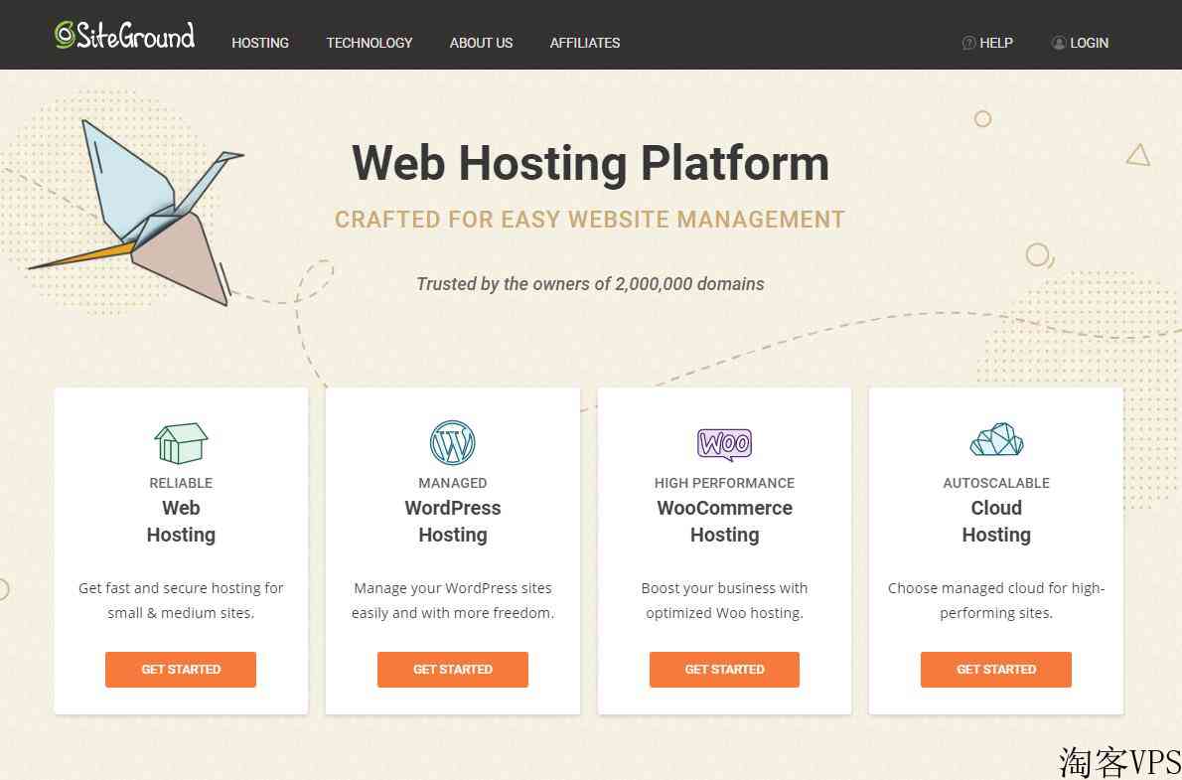
Task: Open the LOGIN link
Action: pos(1089,43)
